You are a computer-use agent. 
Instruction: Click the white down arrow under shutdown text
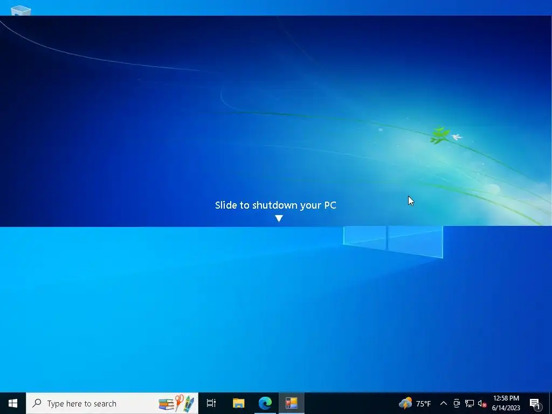pos(279,219)
